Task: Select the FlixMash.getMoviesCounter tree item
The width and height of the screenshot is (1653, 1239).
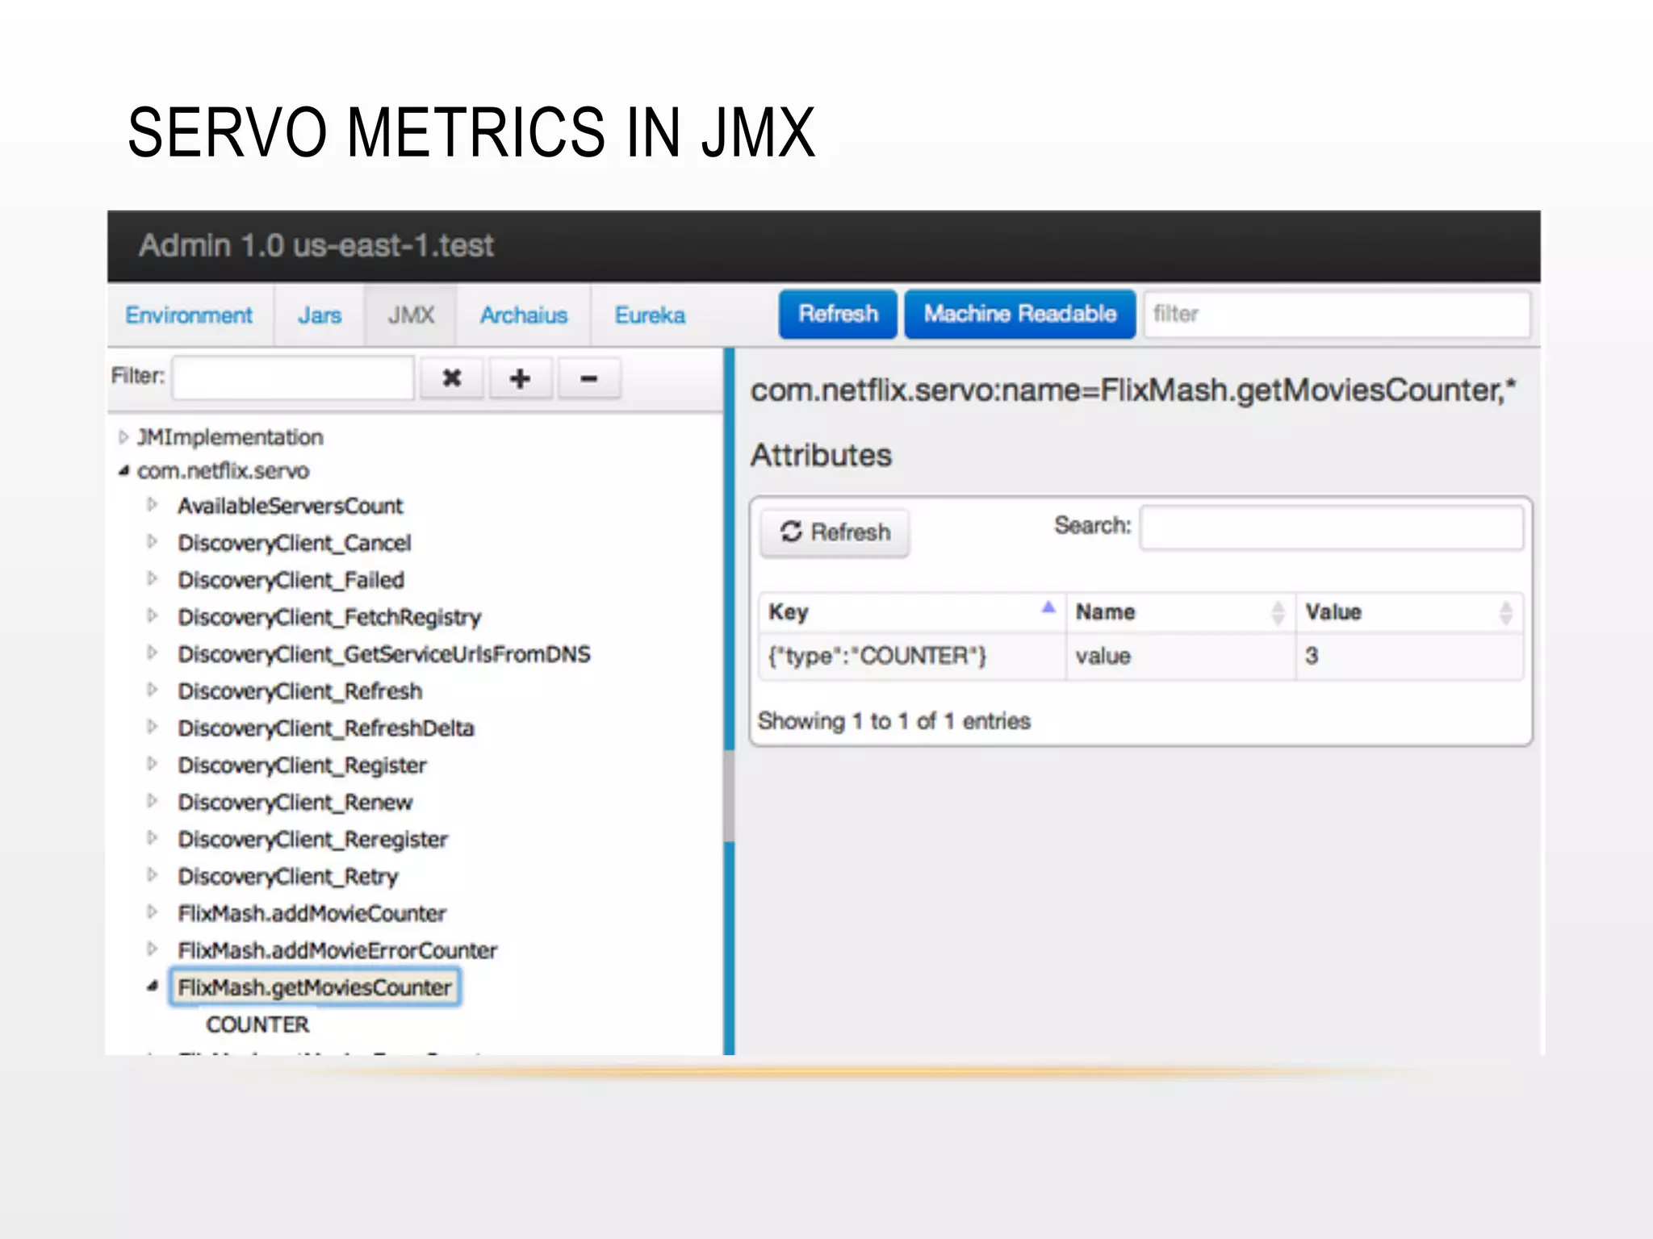Action: coord(315,987)
